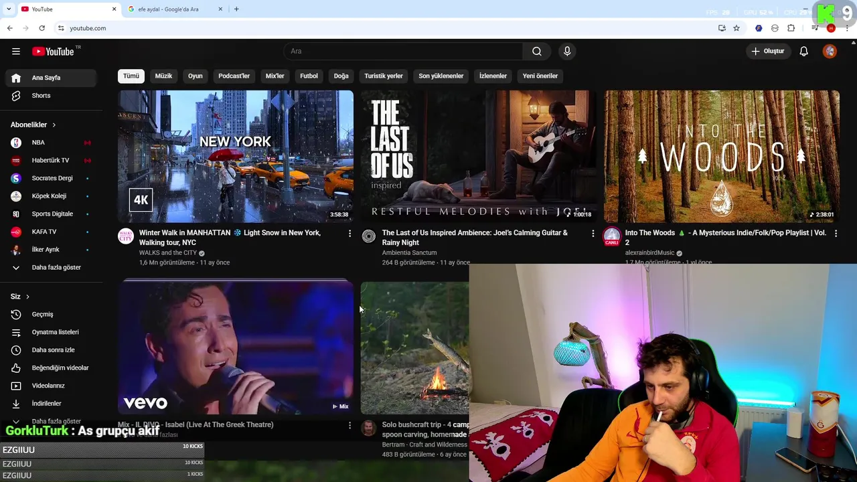
Task: Open Oynatma listeleri in sidebar
Action: [51, 332]
